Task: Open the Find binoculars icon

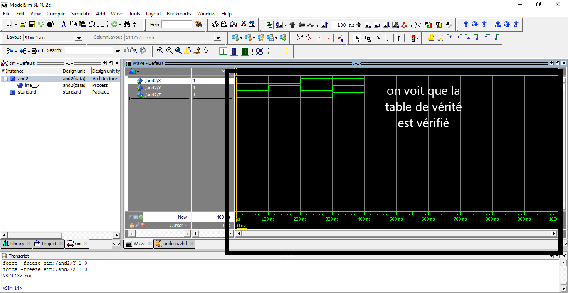Action: point(127,24)
